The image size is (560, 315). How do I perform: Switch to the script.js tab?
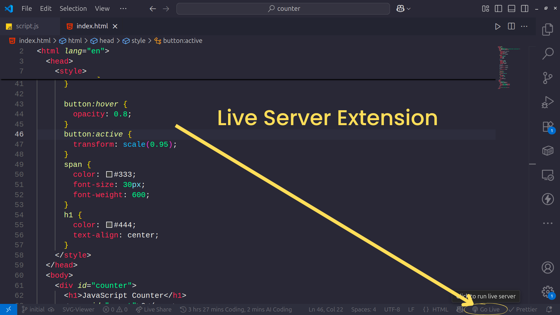point(27,26)
